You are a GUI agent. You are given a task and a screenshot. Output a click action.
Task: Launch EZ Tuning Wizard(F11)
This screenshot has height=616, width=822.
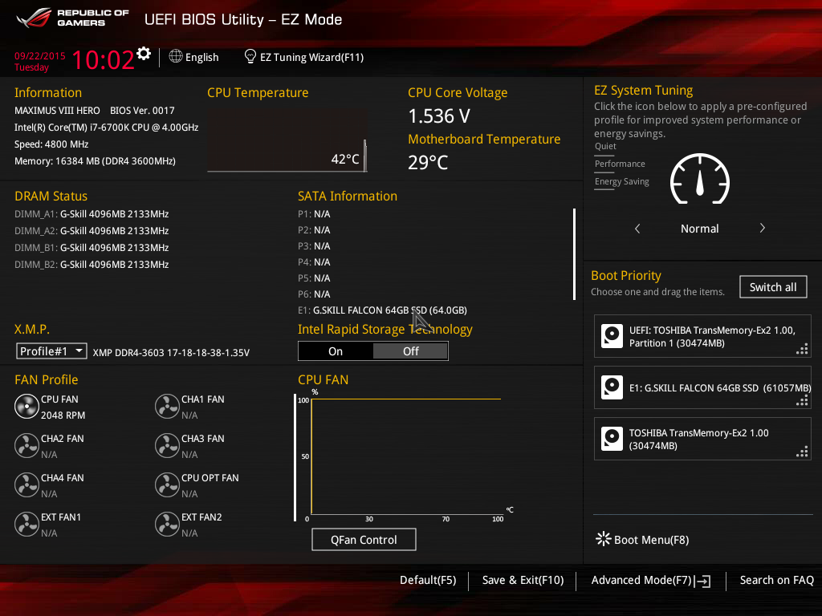[304, 57]
